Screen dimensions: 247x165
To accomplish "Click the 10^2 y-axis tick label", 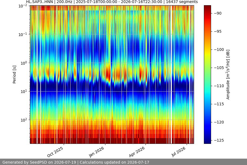I will [24, 120].
